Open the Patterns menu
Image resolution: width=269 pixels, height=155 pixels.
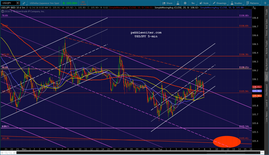point(253,3)
